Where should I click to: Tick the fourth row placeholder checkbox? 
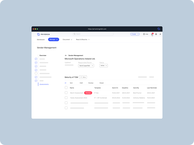[66, 108]
